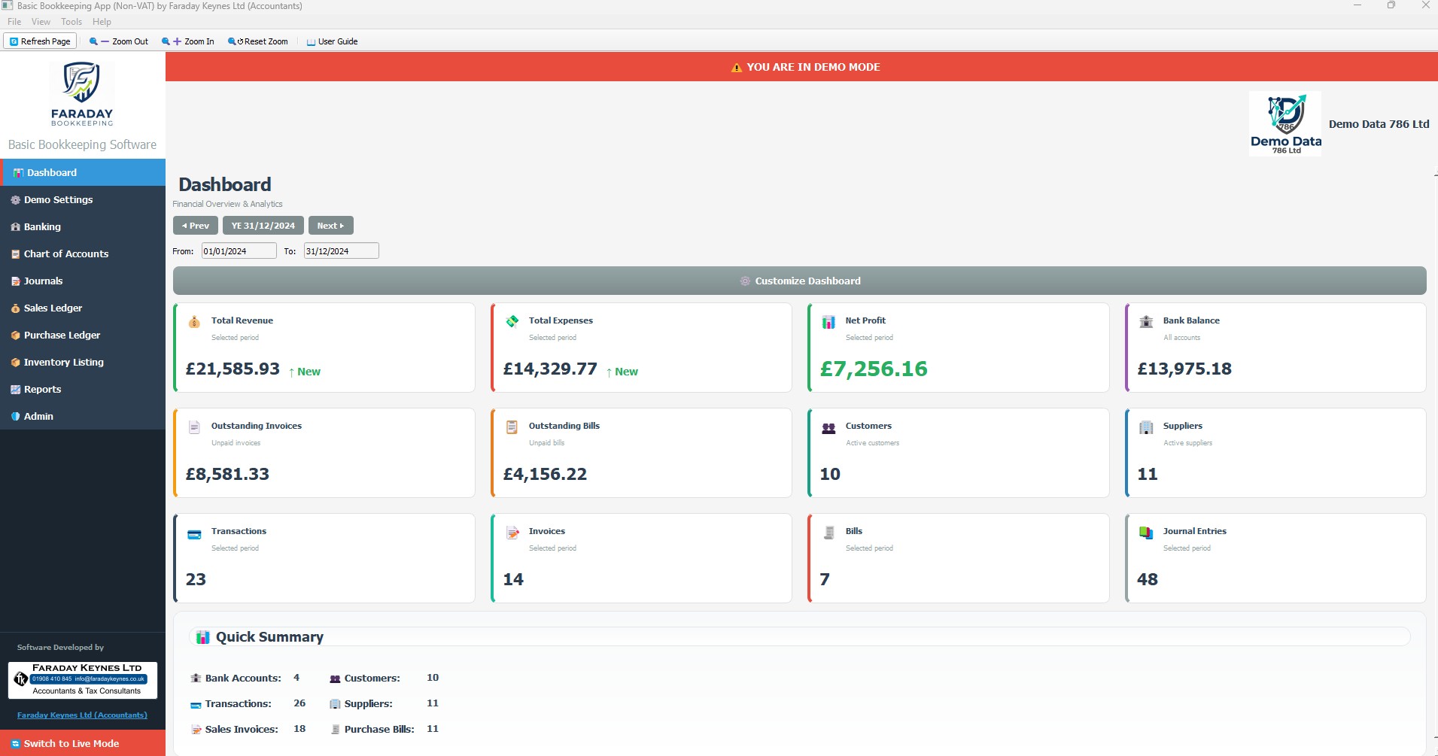This screenshot has height=756, width=1438.
Task: Open the Chart of Accounts section
Action: click(65, 254)
